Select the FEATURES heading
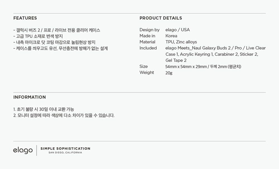This screenshot has width=279, height=169. pyautogui.click(x=25, y=18)
